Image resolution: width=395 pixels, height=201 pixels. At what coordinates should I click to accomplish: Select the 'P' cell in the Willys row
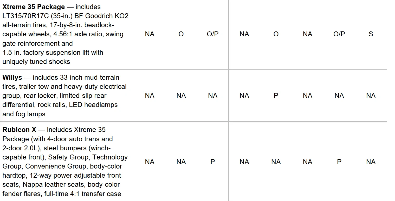[276, 96]
